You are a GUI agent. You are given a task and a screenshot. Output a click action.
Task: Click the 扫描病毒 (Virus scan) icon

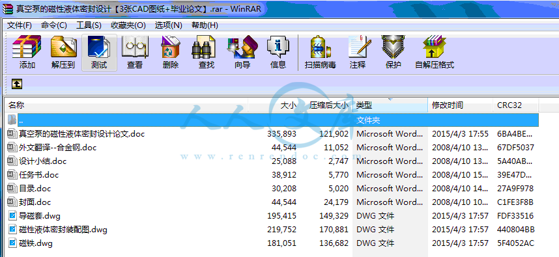point(320,47)
